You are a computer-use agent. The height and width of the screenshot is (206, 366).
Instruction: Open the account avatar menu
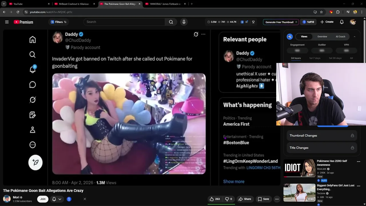point(353,22)
